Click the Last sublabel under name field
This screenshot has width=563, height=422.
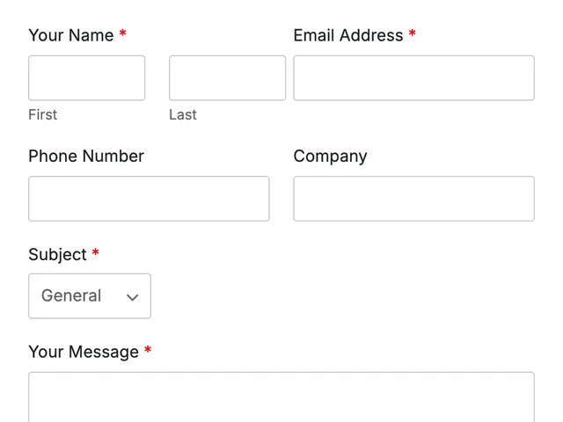(183, 115)
